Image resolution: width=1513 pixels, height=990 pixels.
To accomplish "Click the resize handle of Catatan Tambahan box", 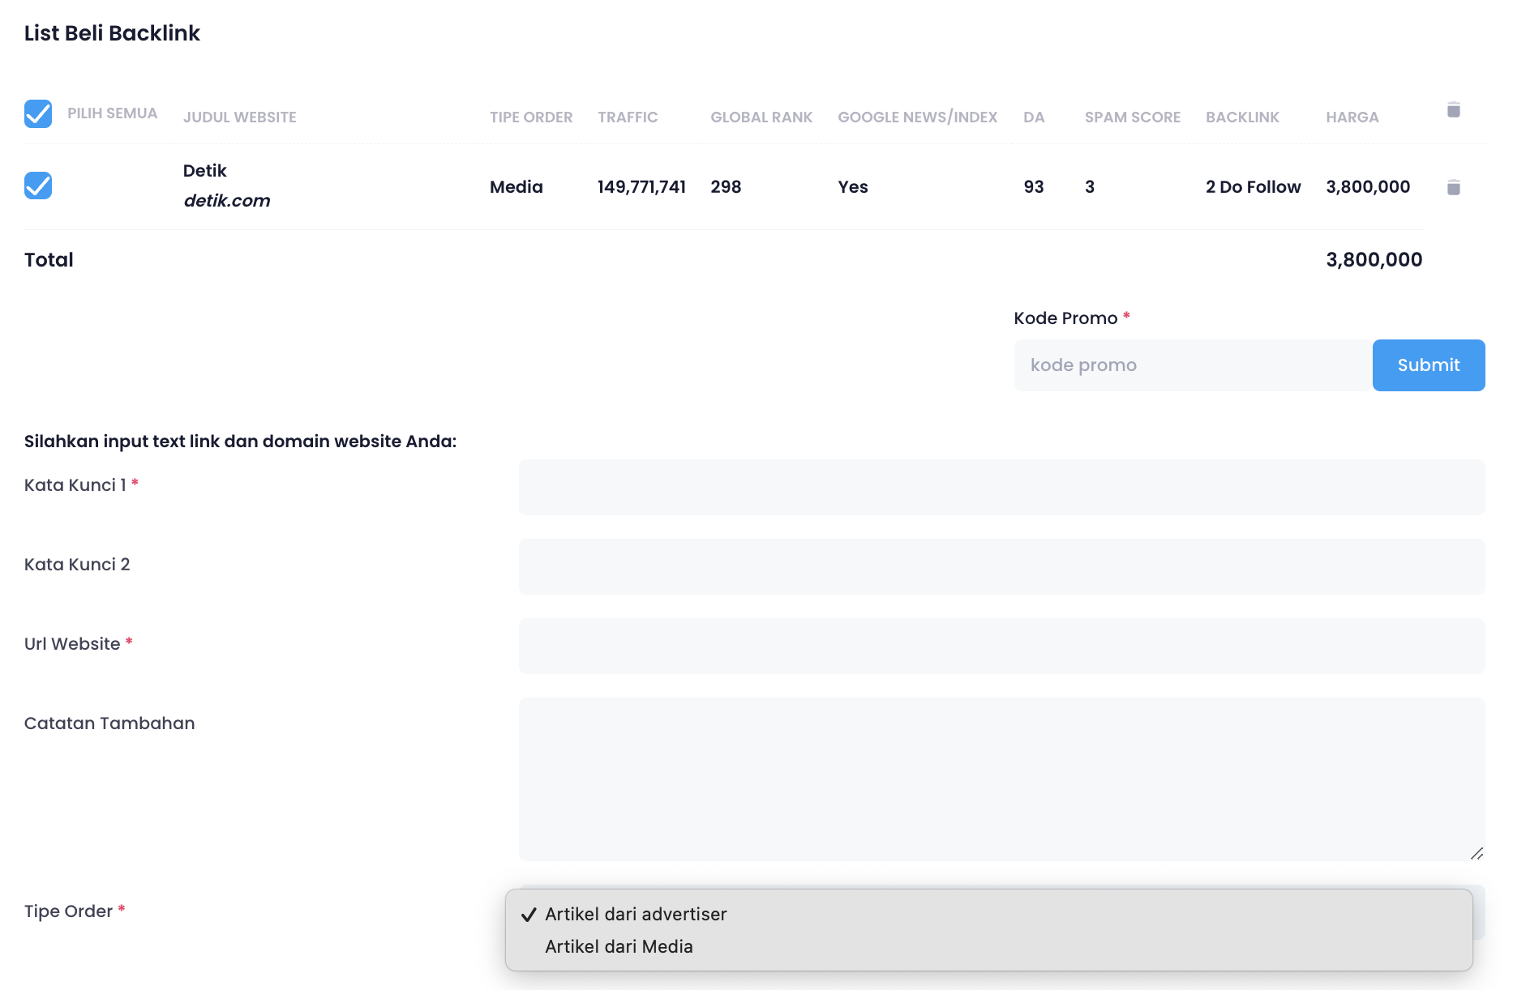I will coord(1477,853).
